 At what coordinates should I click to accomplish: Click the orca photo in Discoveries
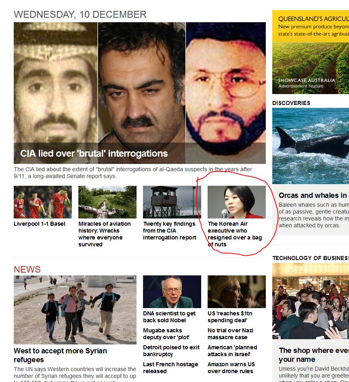(x=311, y=146)
